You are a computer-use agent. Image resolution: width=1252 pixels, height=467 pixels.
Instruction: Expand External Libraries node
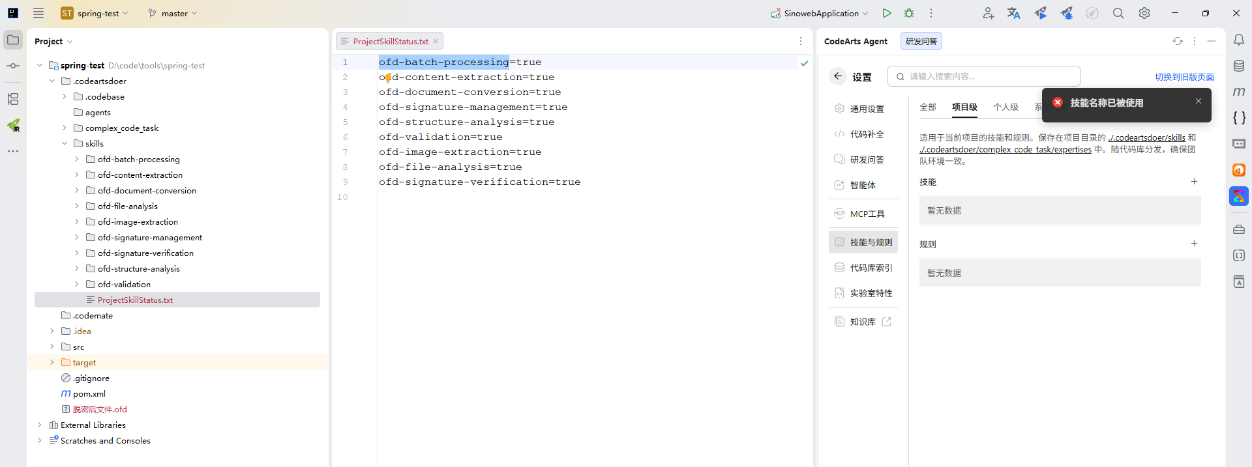coord(40,425)
